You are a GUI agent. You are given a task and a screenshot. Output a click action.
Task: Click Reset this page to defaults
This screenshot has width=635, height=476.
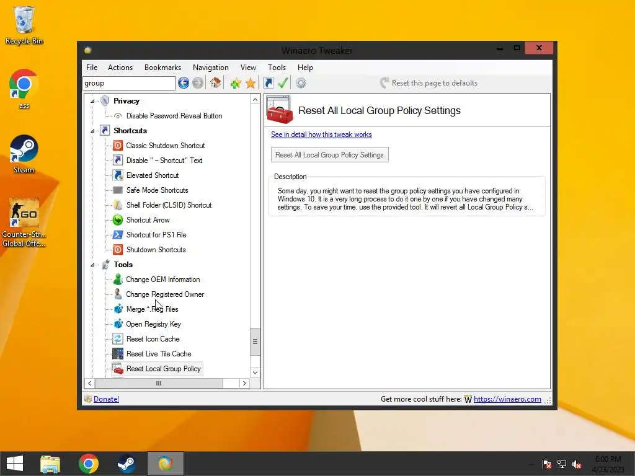[x=429, y=83]
